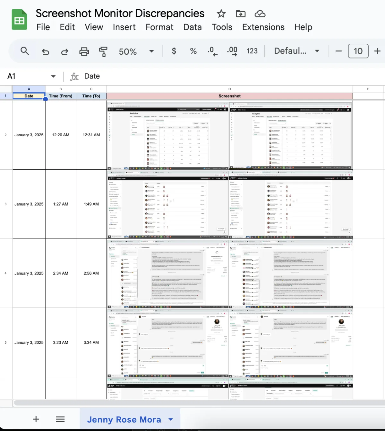
Task: Format as currency with dollar icon
Action: pyautogui.click(x=174, y=51)
